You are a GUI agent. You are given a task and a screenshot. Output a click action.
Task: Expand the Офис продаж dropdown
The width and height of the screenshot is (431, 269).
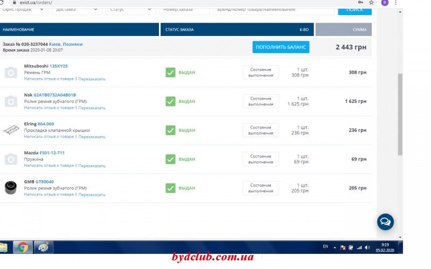click(x=23, y=10)
